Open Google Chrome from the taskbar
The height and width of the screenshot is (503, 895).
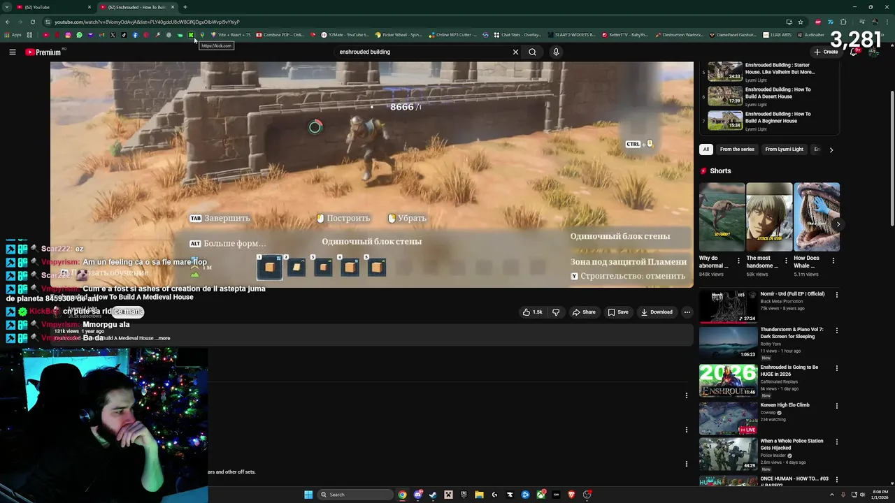click(402, 495)
